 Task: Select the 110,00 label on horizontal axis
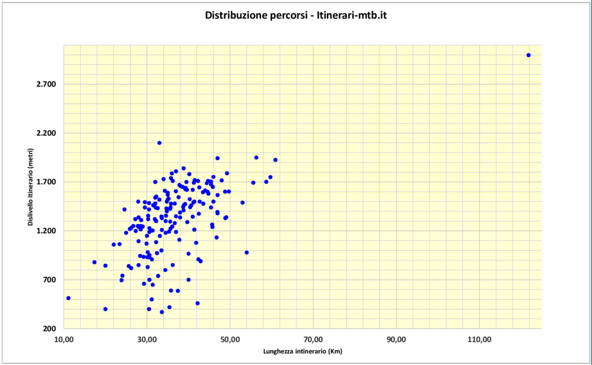pos(479,339)
